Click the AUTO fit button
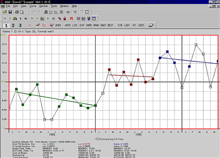Image resolution: width=220 pixels, height=158 pixels. pos(67,25)
